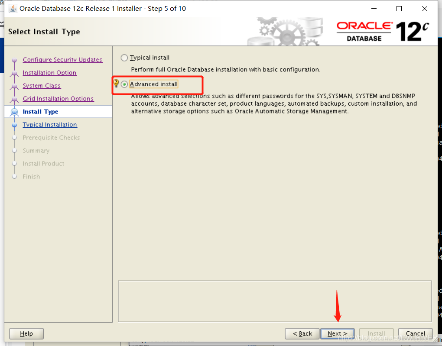Click the Typical Installation step bullet
This screenshot has height=346, width=442.
(14, 125)
